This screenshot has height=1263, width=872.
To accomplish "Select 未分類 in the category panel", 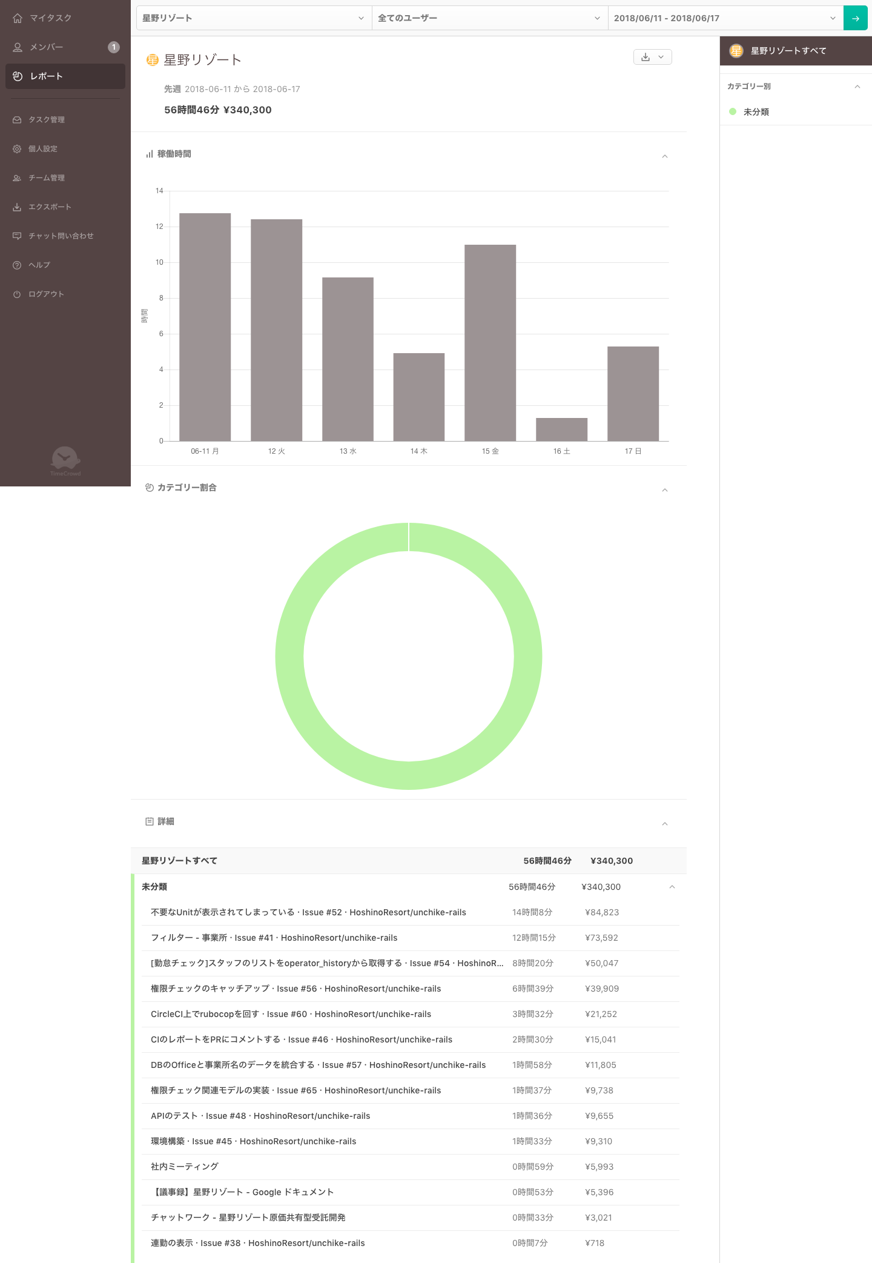I will pos(796,112).
